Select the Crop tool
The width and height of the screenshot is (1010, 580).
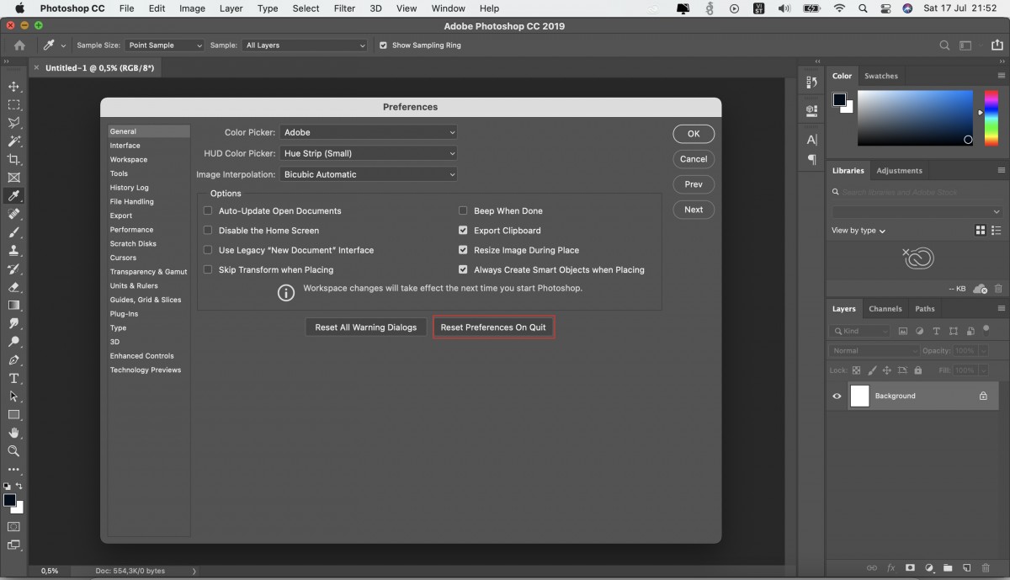click(13, 159)
